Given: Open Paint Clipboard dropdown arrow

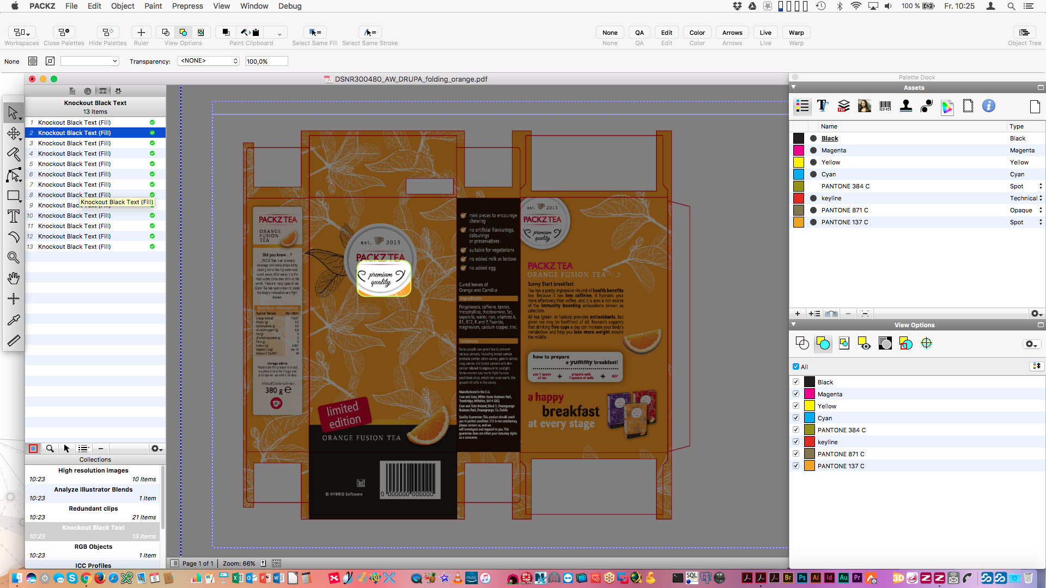Looking at the screenshot, I should pos(279,33).
